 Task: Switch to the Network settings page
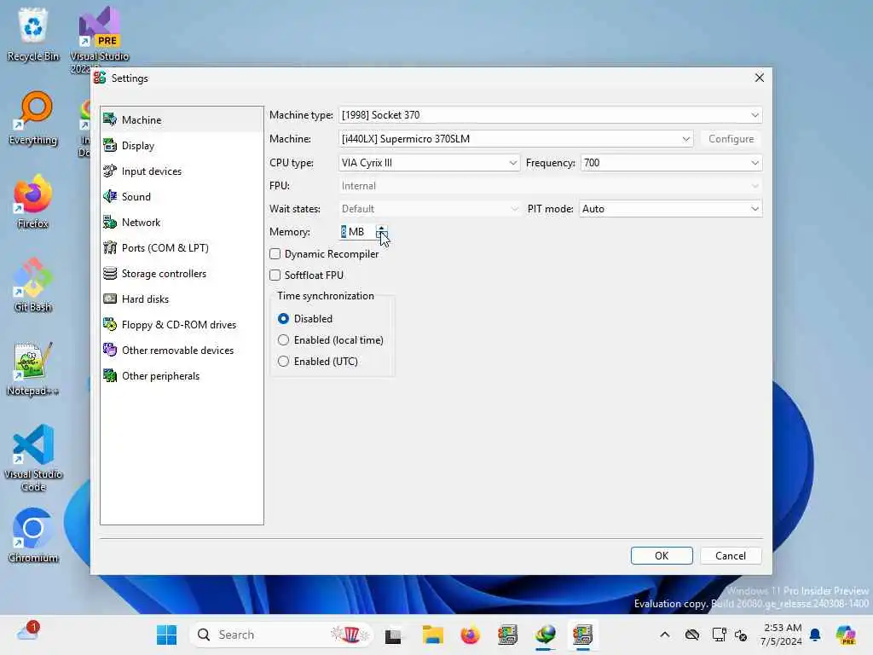[x=182, y=223]
